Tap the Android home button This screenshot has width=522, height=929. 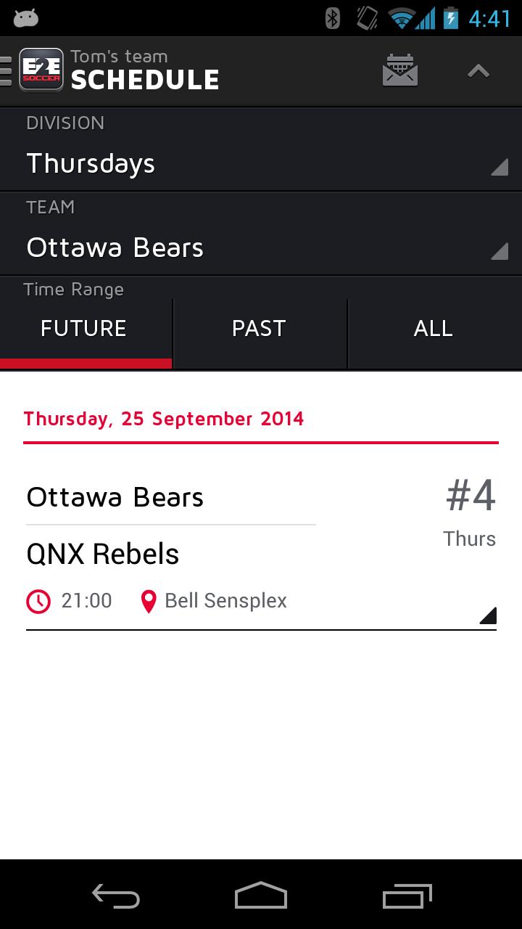(261, 896)
